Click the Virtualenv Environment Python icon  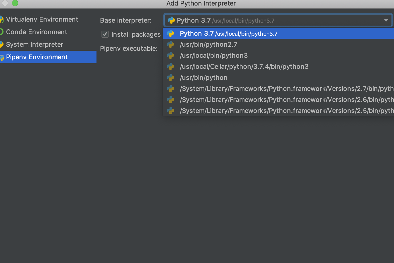pyautogui.click(x=2, y=20)
